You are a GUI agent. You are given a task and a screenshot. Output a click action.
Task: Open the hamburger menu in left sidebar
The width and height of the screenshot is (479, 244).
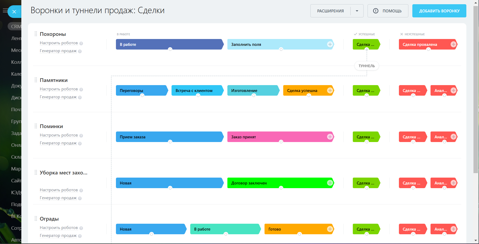(5, 11)
